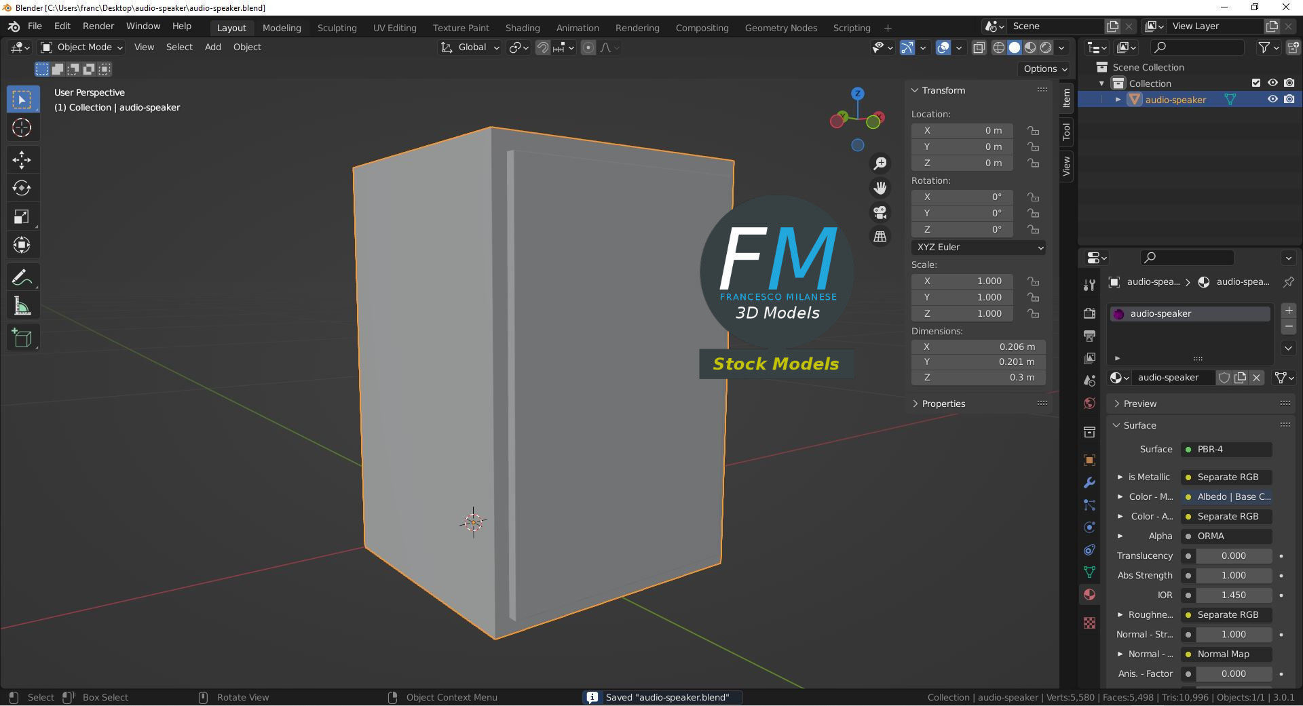This screenshot has width=1303, height=706.
Task: Open Output properties tab
Action: 1090,336
